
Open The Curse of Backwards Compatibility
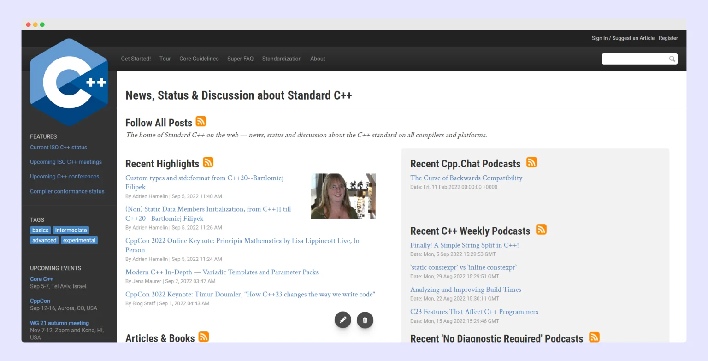(x=466, y=178)
